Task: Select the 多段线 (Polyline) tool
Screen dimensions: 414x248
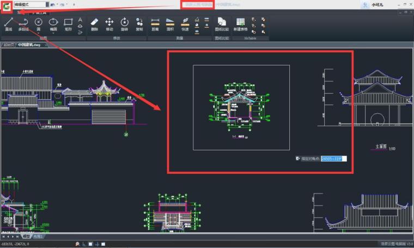Action: 23,24
